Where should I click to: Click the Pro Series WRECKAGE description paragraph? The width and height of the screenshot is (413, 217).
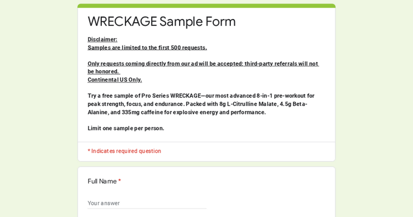(x=201, y=104)
